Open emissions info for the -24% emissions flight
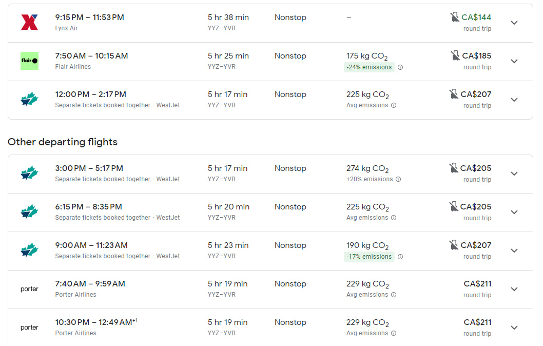 (x=400, y=67)
